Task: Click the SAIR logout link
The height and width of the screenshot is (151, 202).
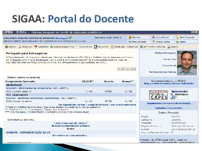Action: 194,32
